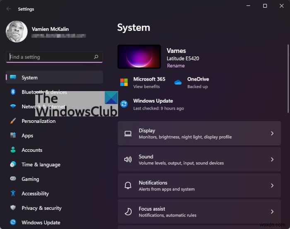Expand the Focus assist chevron
290x229 pixels.
click(x=272, y=212)
